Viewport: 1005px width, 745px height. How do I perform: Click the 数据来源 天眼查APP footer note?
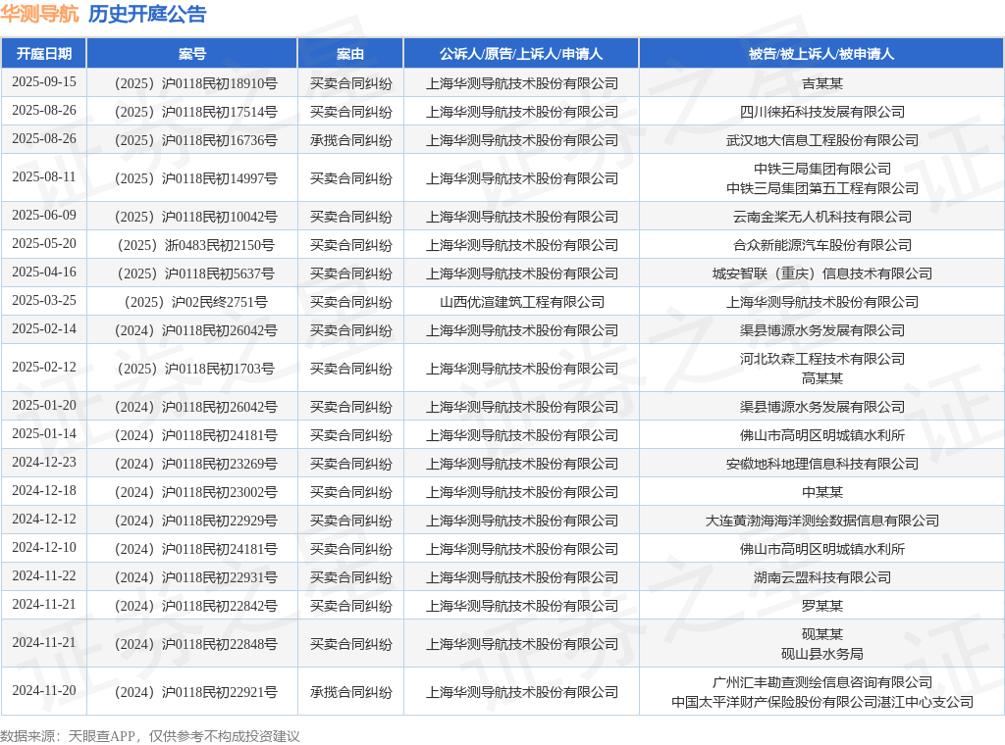click(150, 736)
